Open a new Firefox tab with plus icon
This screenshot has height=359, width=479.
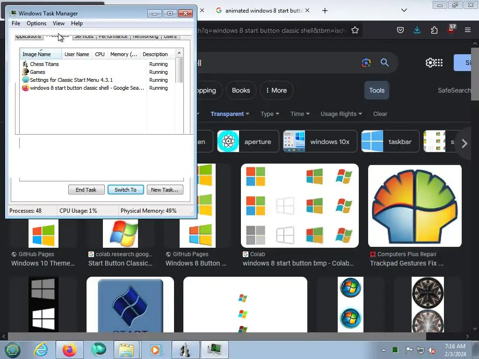pyautogui.click(x=325, y=11)
